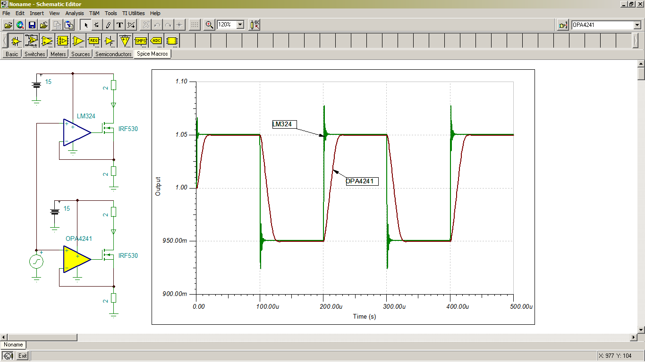Open the T&M menu

click(x=94, y=13)
